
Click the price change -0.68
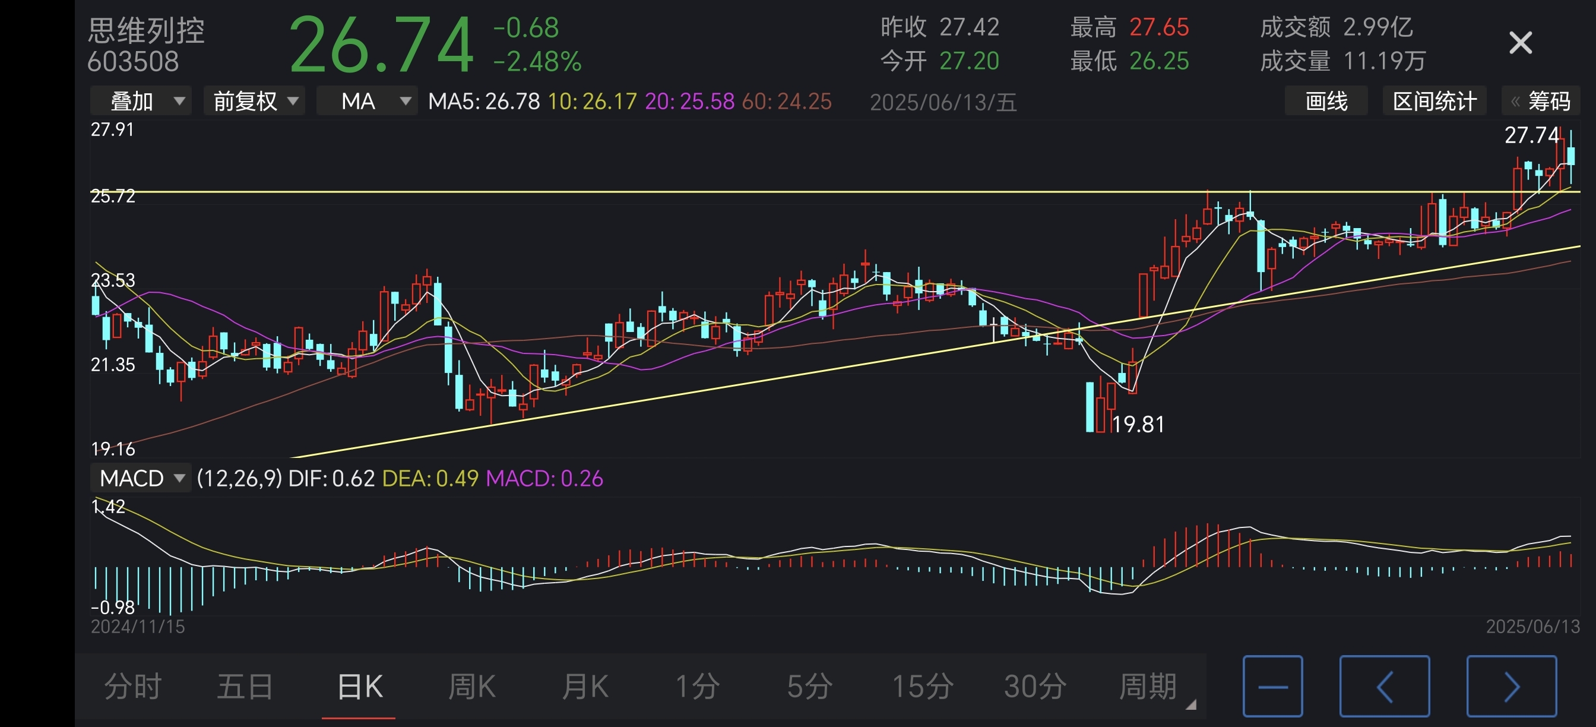click(526, 28)
